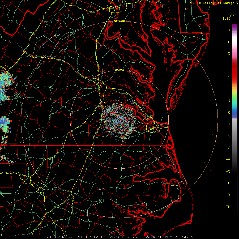Click the -6 dB value on color scale

coord(228,183)
